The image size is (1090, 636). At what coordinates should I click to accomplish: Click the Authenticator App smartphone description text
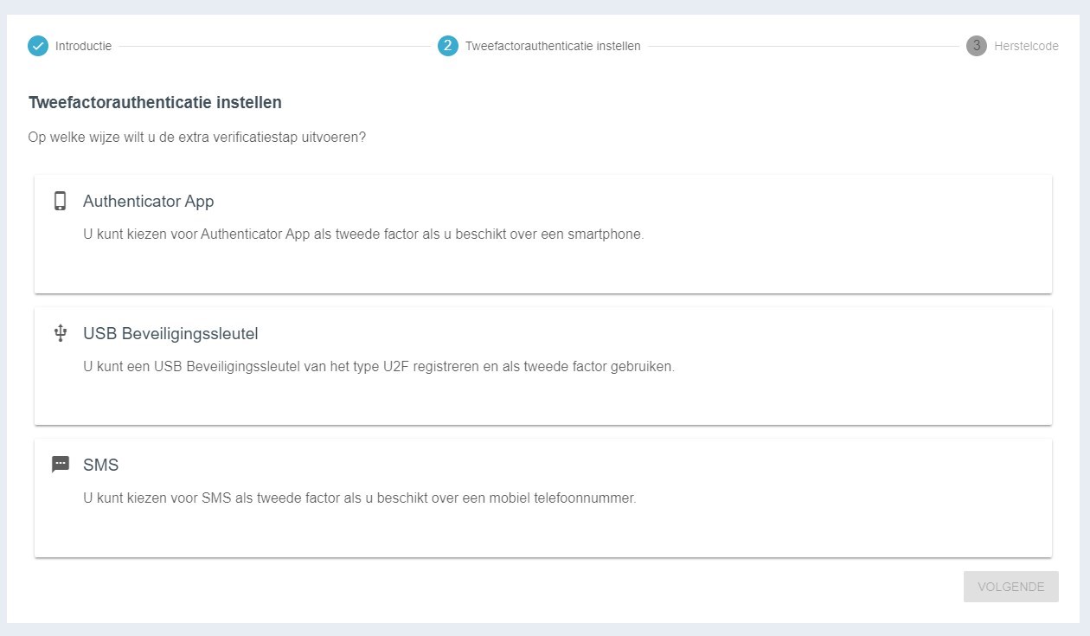pyautogui.click(x=363, y=234)
